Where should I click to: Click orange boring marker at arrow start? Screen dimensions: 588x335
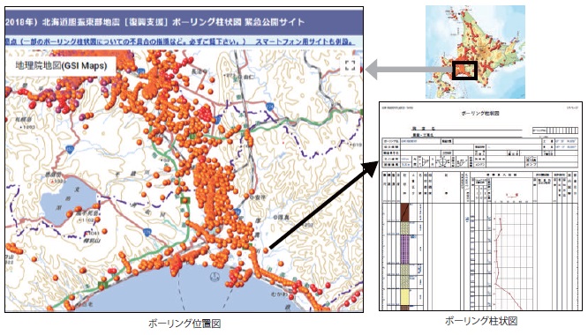pyautogui.click(x=266, y=249)
